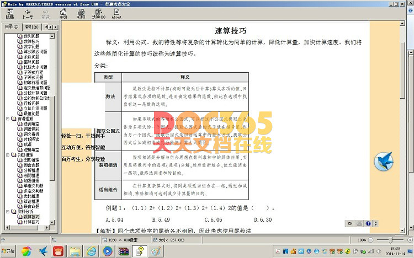
Task: Go back with the 上一步 arrow
Action: pyautogui.click(x=28, y=13)
